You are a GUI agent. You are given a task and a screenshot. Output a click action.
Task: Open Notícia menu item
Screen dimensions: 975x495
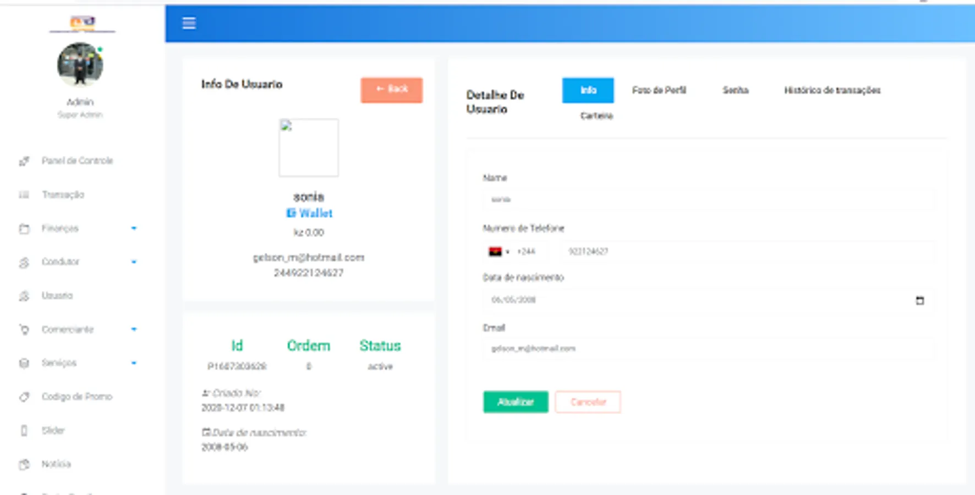click(56, 464)
